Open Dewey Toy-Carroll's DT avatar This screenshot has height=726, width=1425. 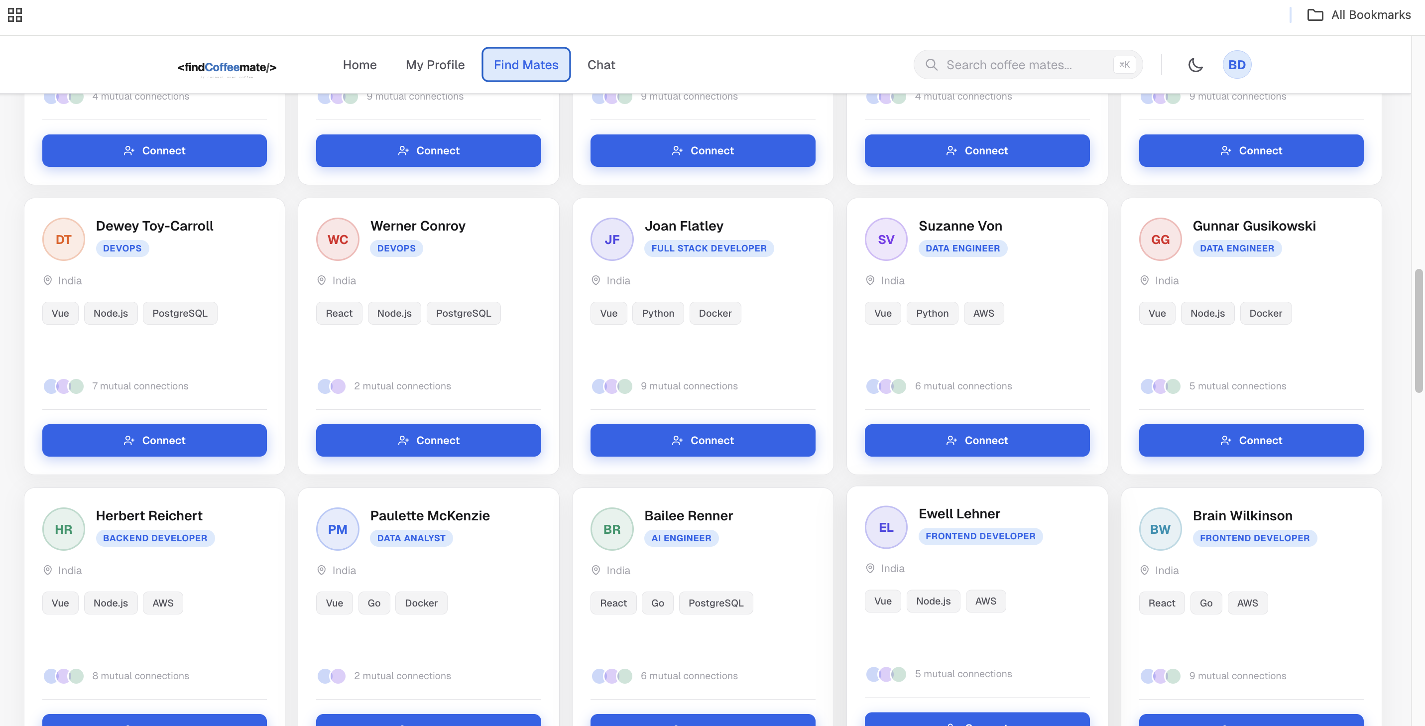(64, 239)
